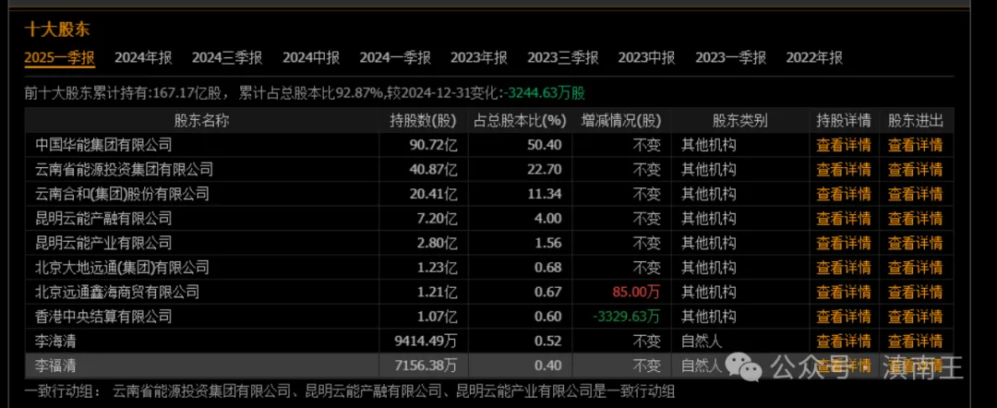Click the 持股数(股) column header
The image size is (997, 408).
(424, 121)
